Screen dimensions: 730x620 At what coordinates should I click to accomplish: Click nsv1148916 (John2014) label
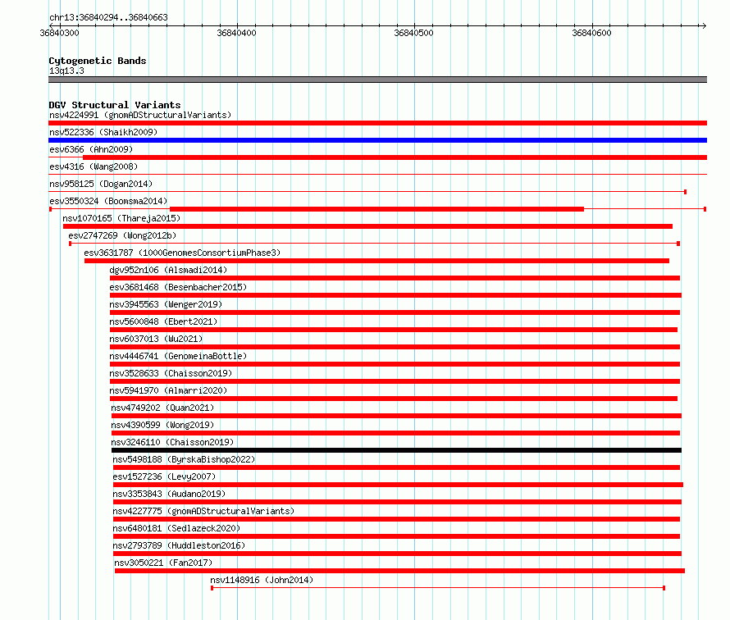pos(262,580)
